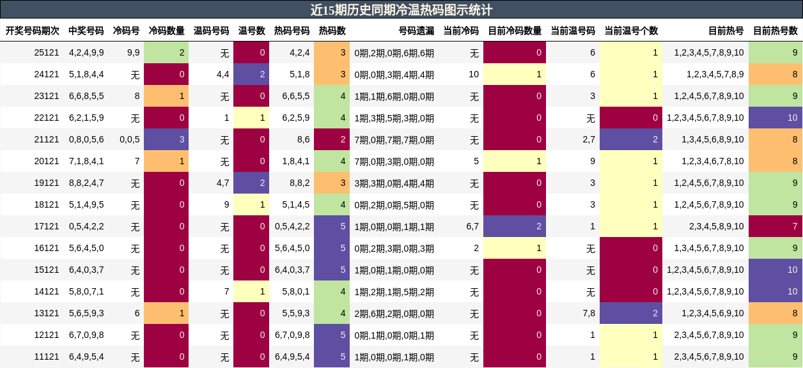Click current cold code 6,7
Image resolution: width=803 pixels, height=368 pixels.
[x=472, y=226]
